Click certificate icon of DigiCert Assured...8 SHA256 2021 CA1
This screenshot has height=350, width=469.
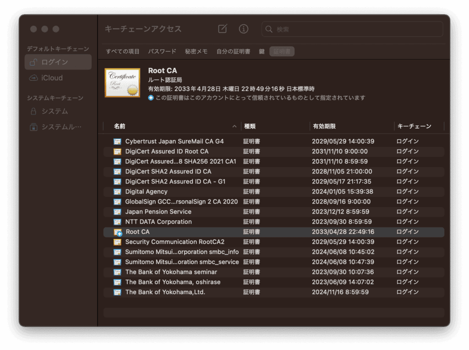click(x=117, y=162)
